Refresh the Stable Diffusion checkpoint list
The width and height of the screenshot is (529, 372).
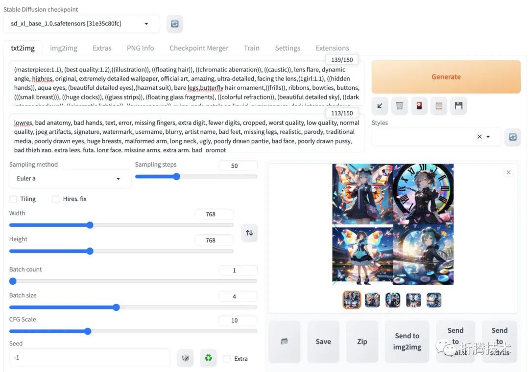pos(174,24)
